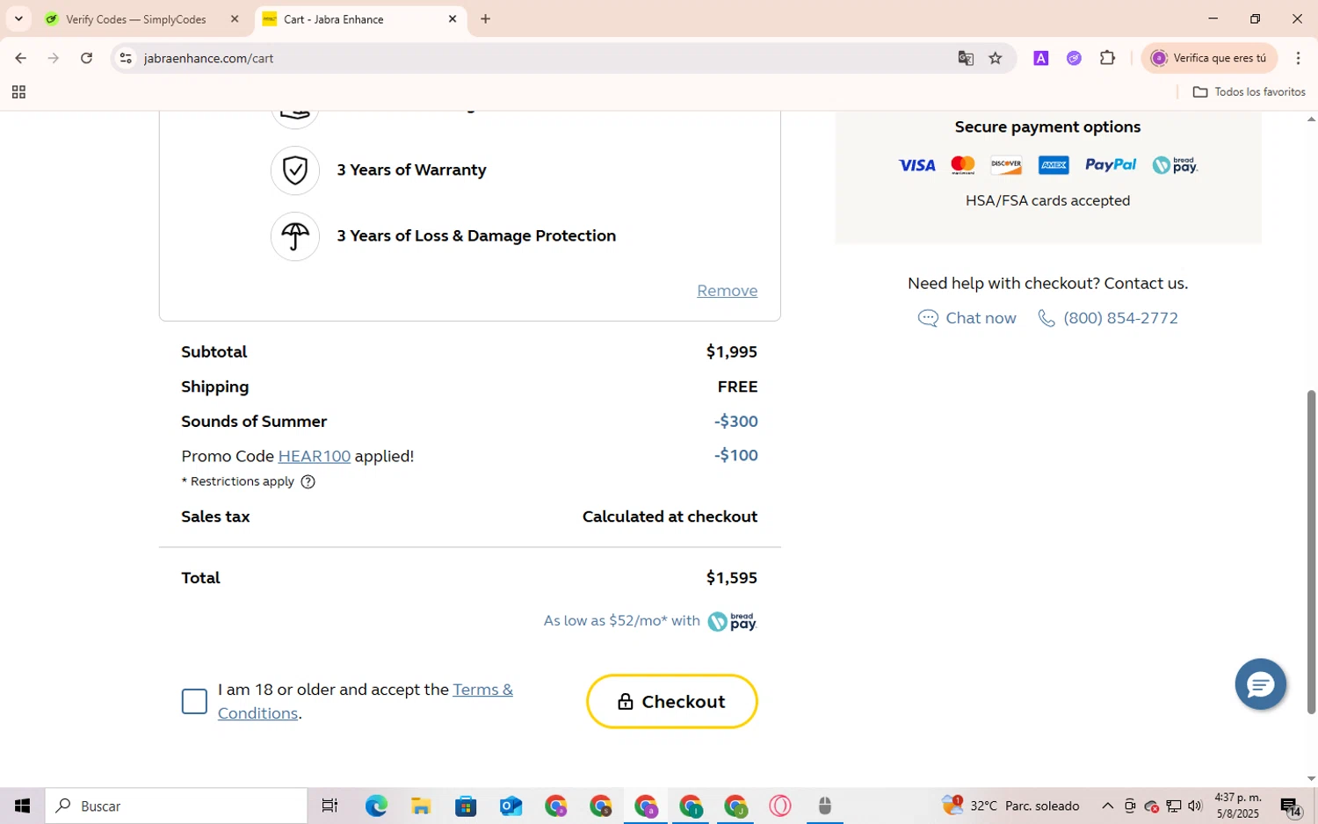Open Todos los favoritos folder
Screen dimensions: 1318x824
coord(1249,92)
